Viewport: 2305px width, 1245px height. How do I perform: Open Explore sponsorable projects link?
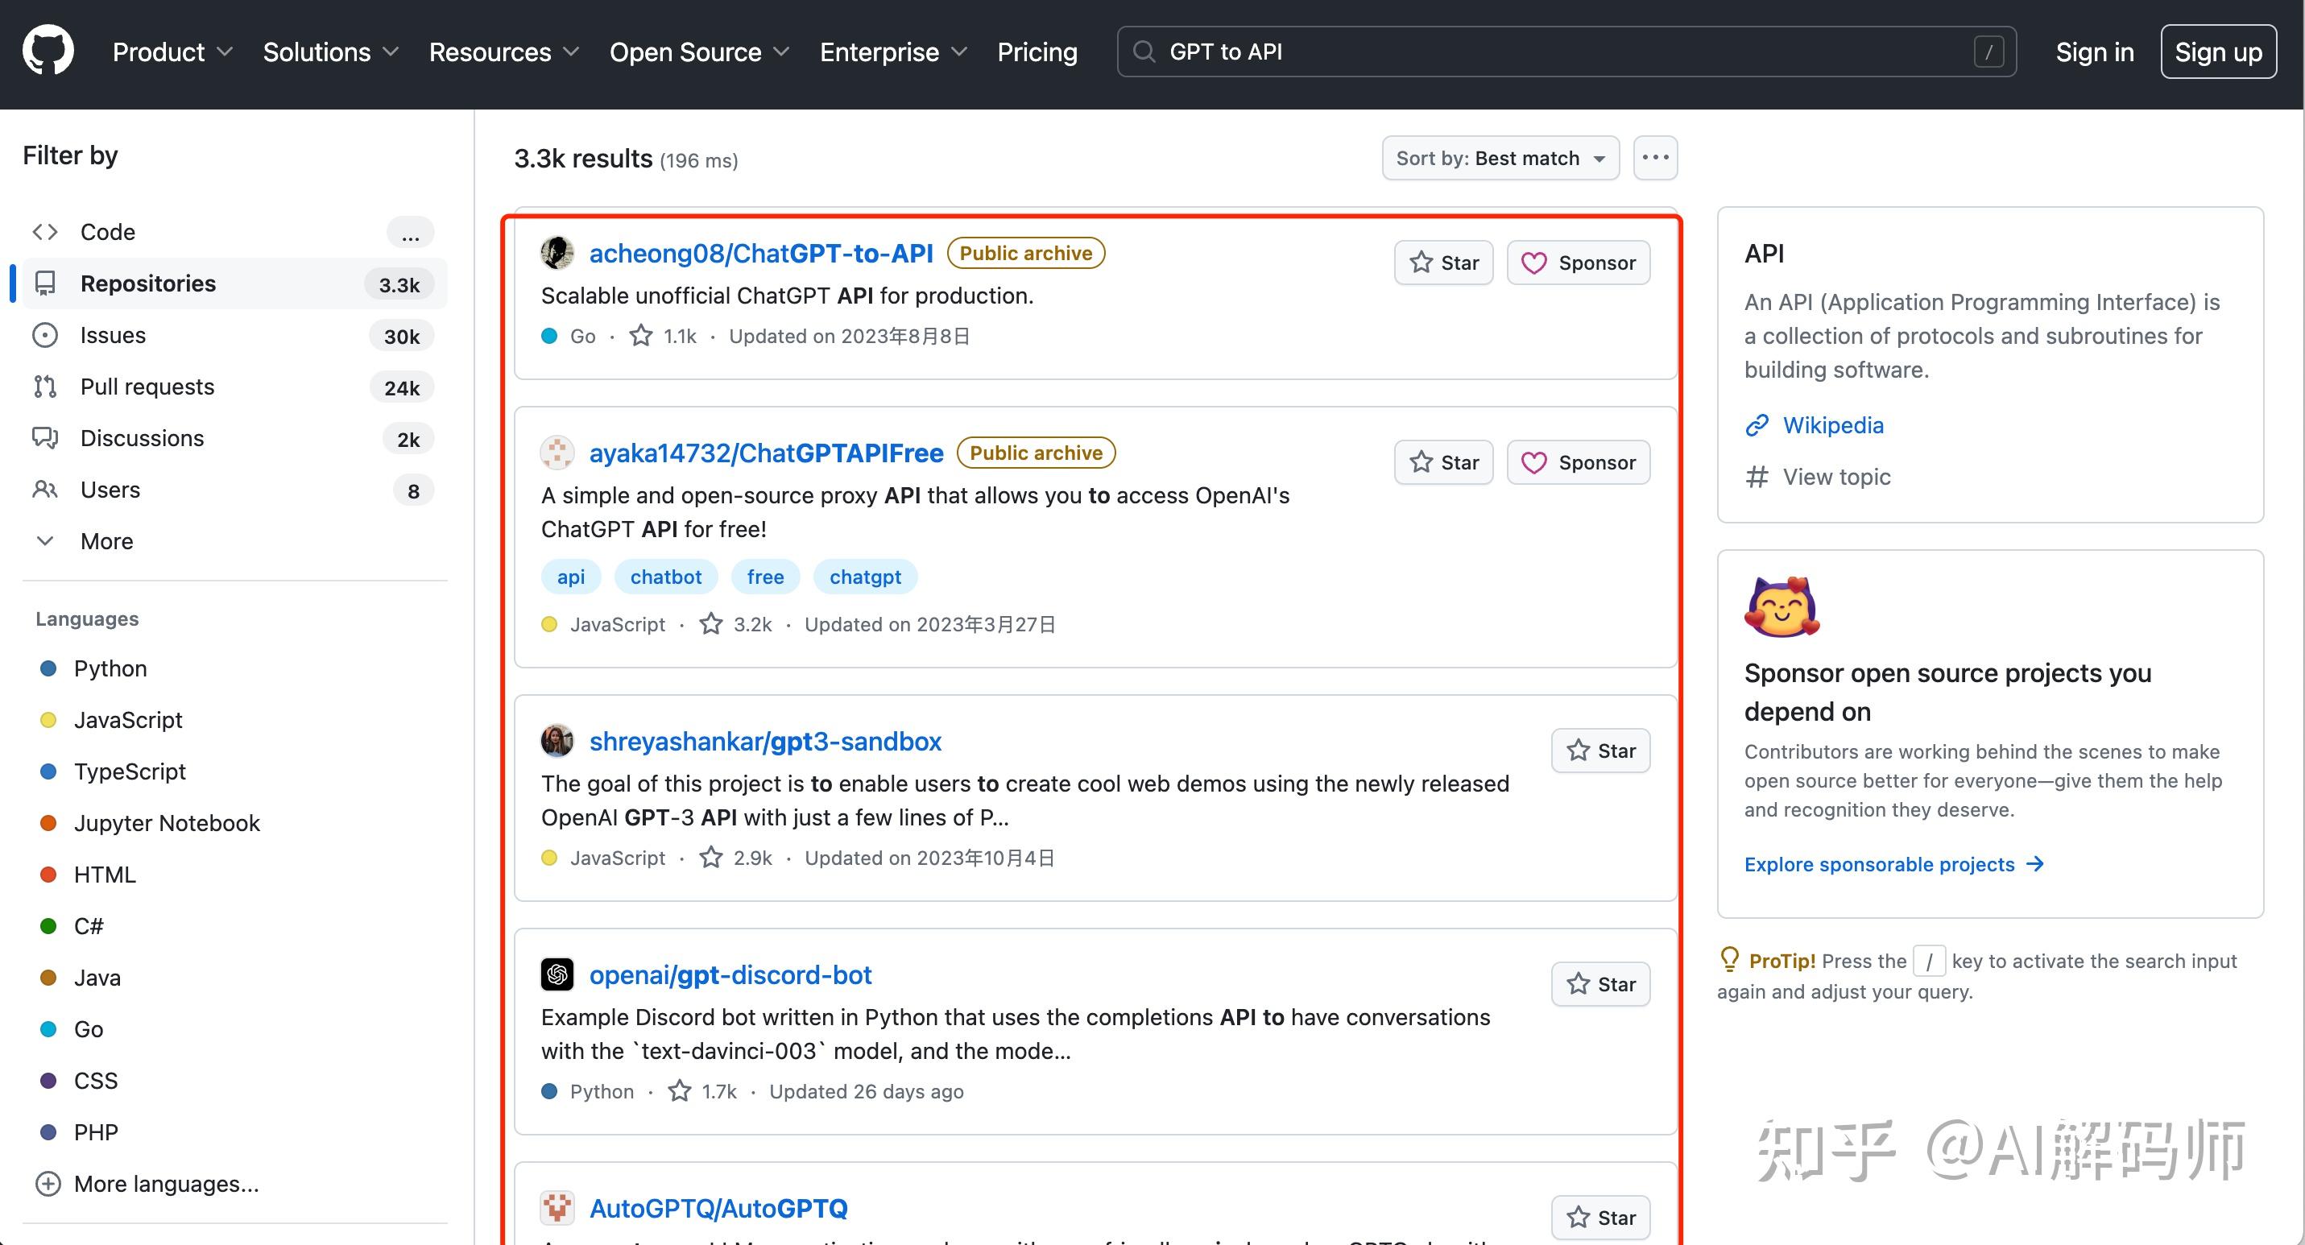1893,864
